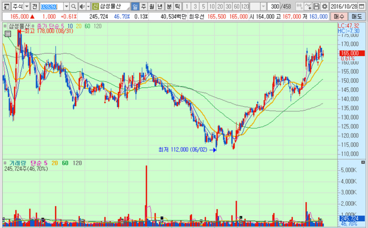Click the 20-period moving average color label
Screen dimensions: 368x228
79,26
